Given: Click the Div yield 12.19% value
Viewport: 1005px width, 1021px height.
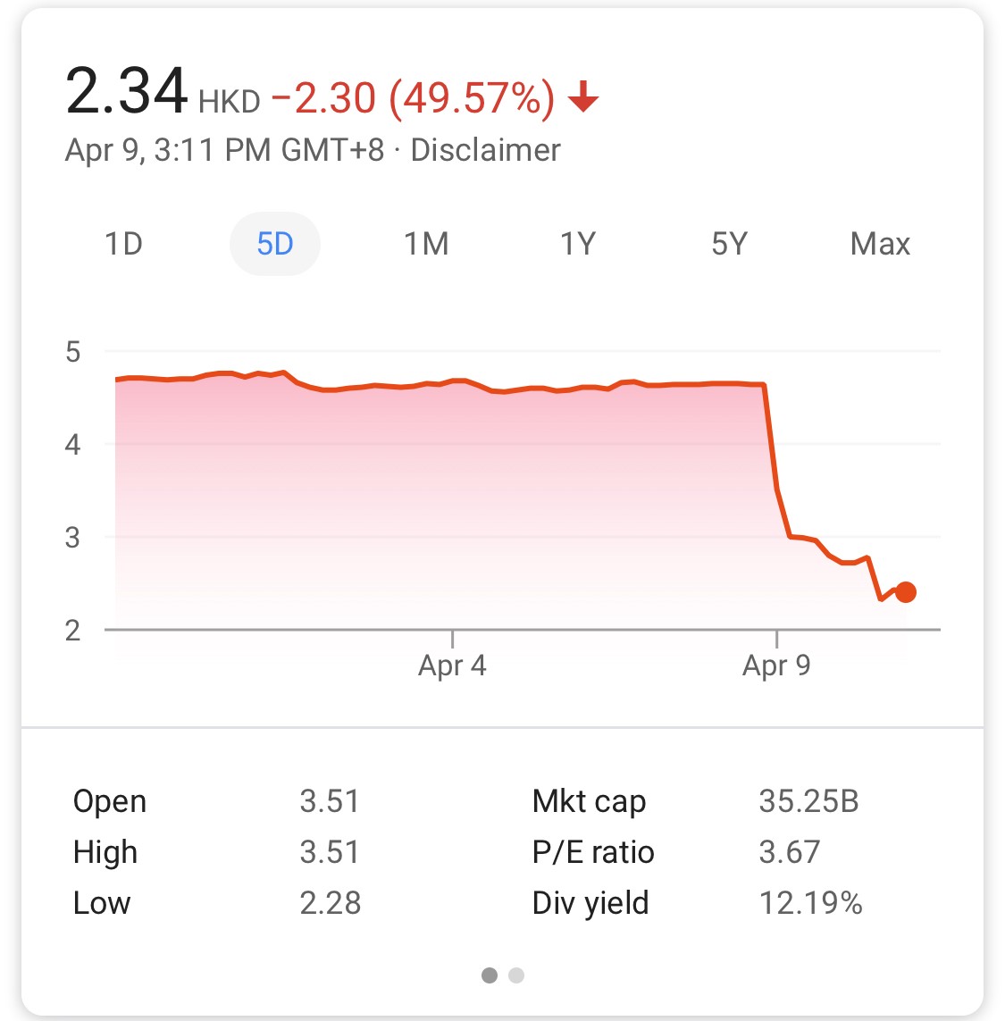Looking at the screenshot, I should pyautogui.click(x=810, y=902).
